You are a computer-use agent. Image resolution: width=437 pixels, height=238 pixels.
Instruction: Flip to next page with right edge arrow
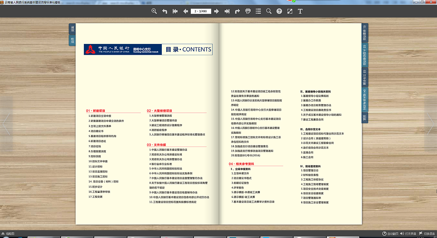pos(431,124)
